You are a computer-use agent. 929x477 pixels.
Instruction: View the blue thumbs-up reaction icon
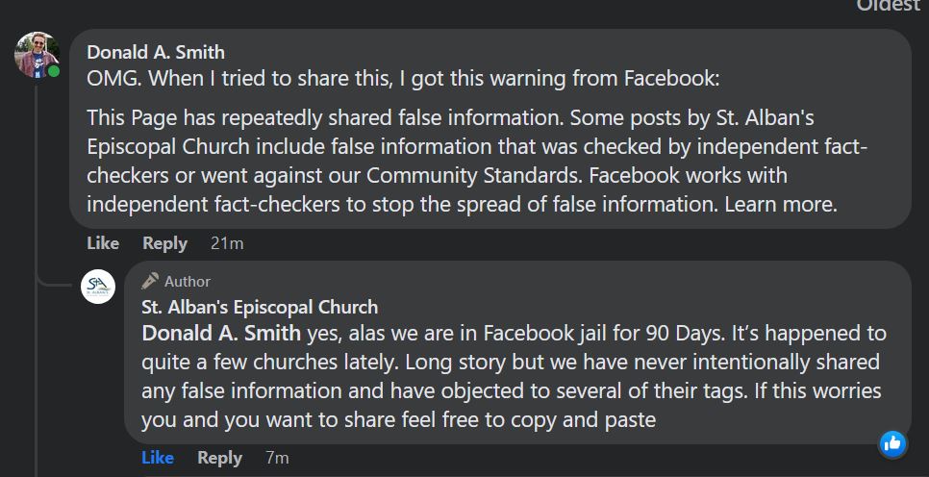(x=892, y=443)
